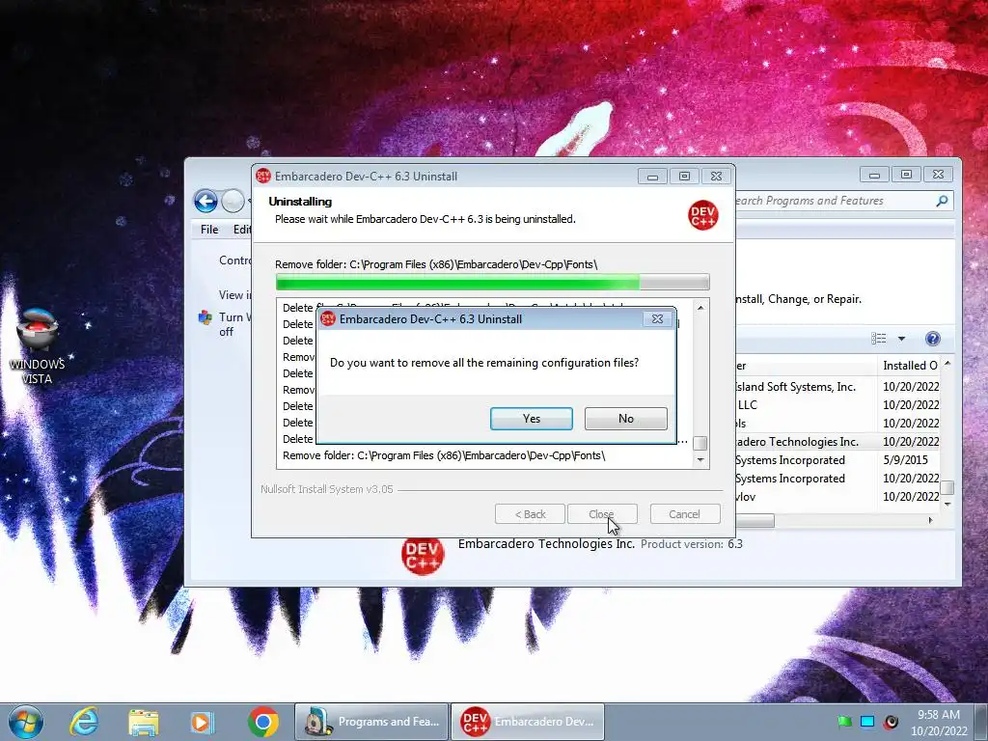The height and width of the screenshot is (741, 988).
Task: Close the configuration files prompt dialog
Action: [657, 318]
